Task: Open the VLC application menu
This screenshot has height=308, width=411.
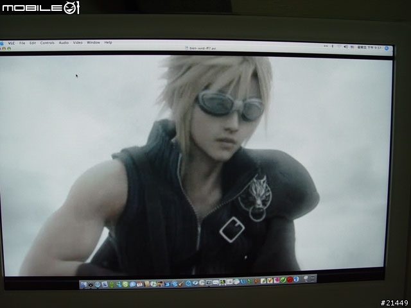Action: tap(12, 43)
